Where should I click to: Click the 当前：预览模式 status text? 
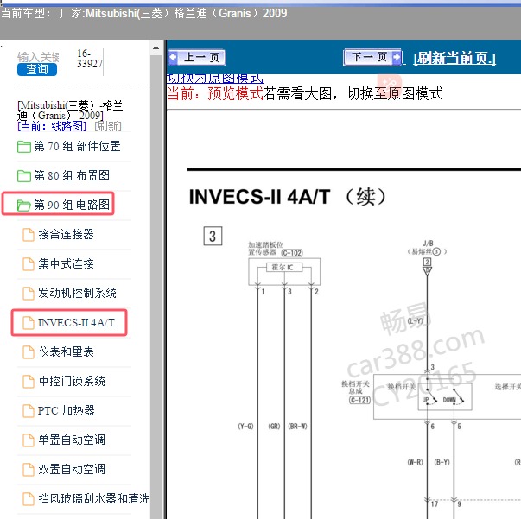(x=214, y=93)
